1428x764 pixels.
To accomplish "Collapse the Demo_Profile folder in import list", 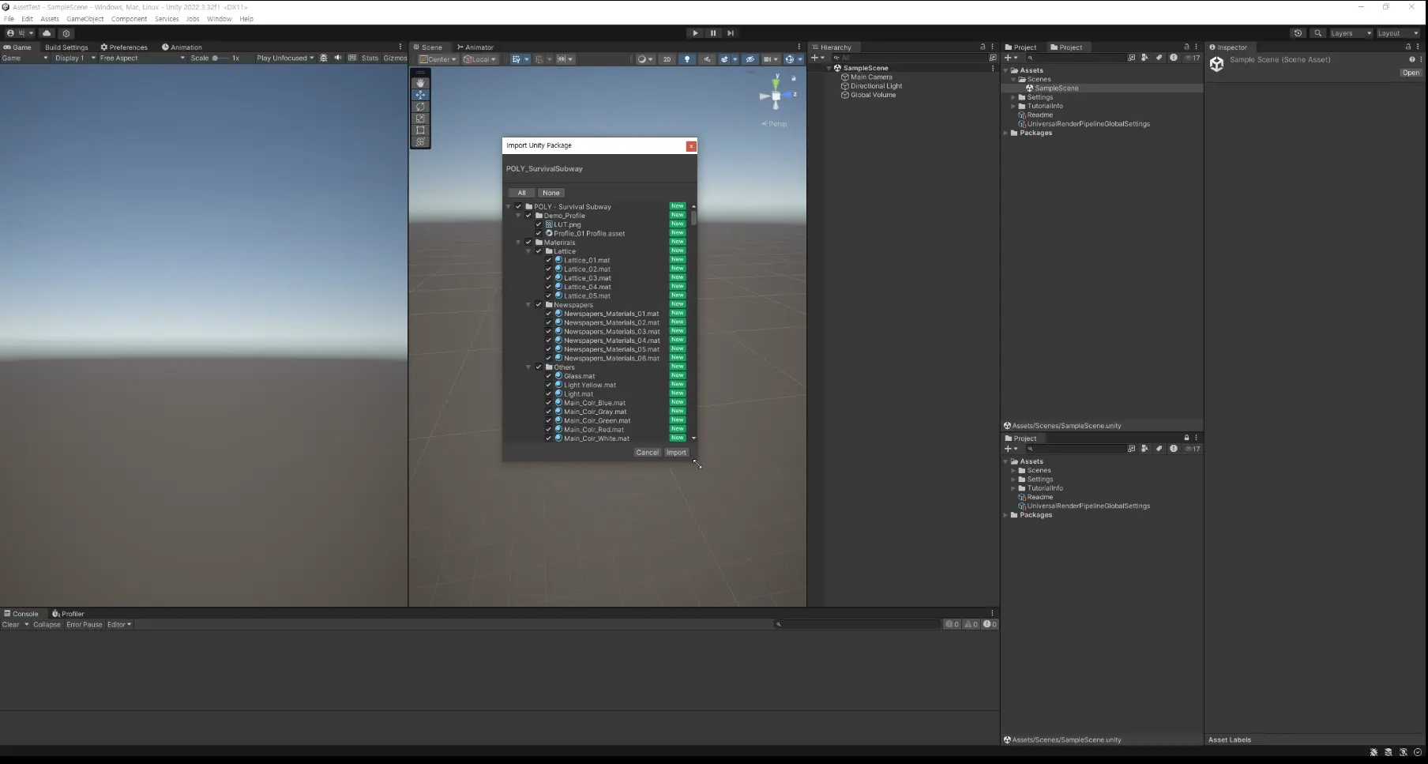I will [x=519, y=216].
